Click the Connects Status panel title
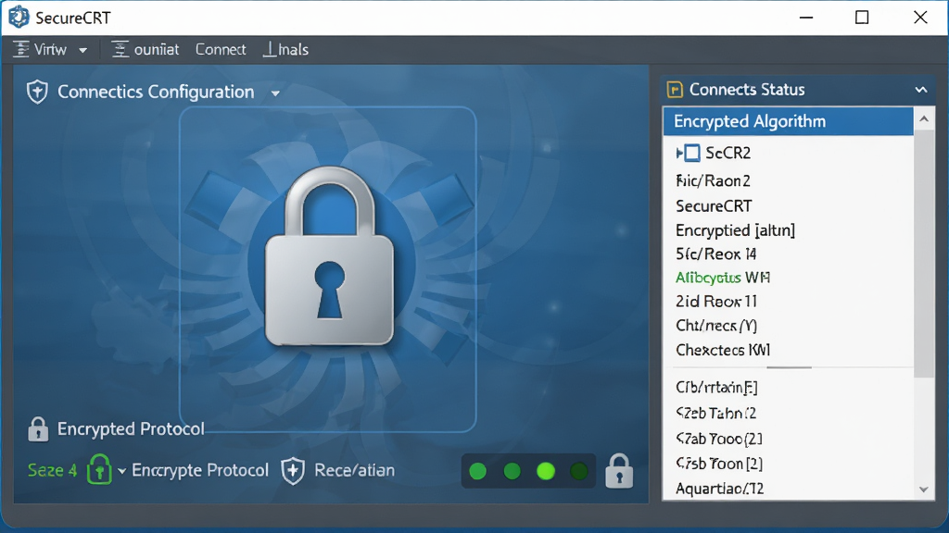Screen dimensions: 949x533 click(747, 90)
